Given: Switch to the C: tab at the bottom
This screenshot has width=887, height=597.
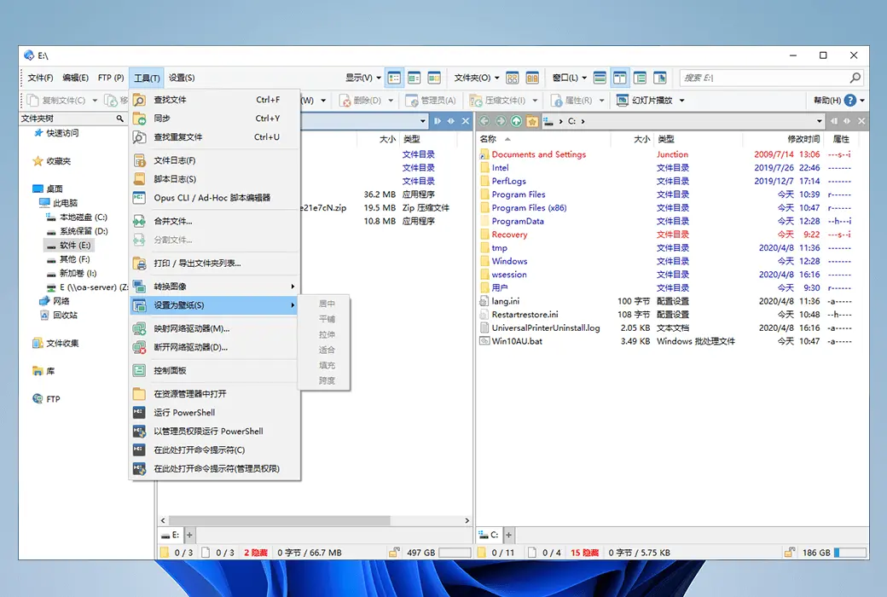Looking at the screenshot, I should click(x=490, y=535).
